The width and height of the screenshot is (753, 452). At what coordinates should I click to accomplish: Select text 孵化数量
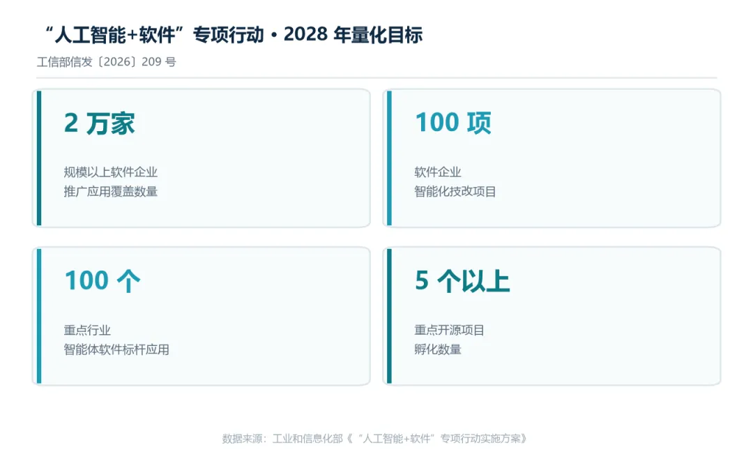437,349
